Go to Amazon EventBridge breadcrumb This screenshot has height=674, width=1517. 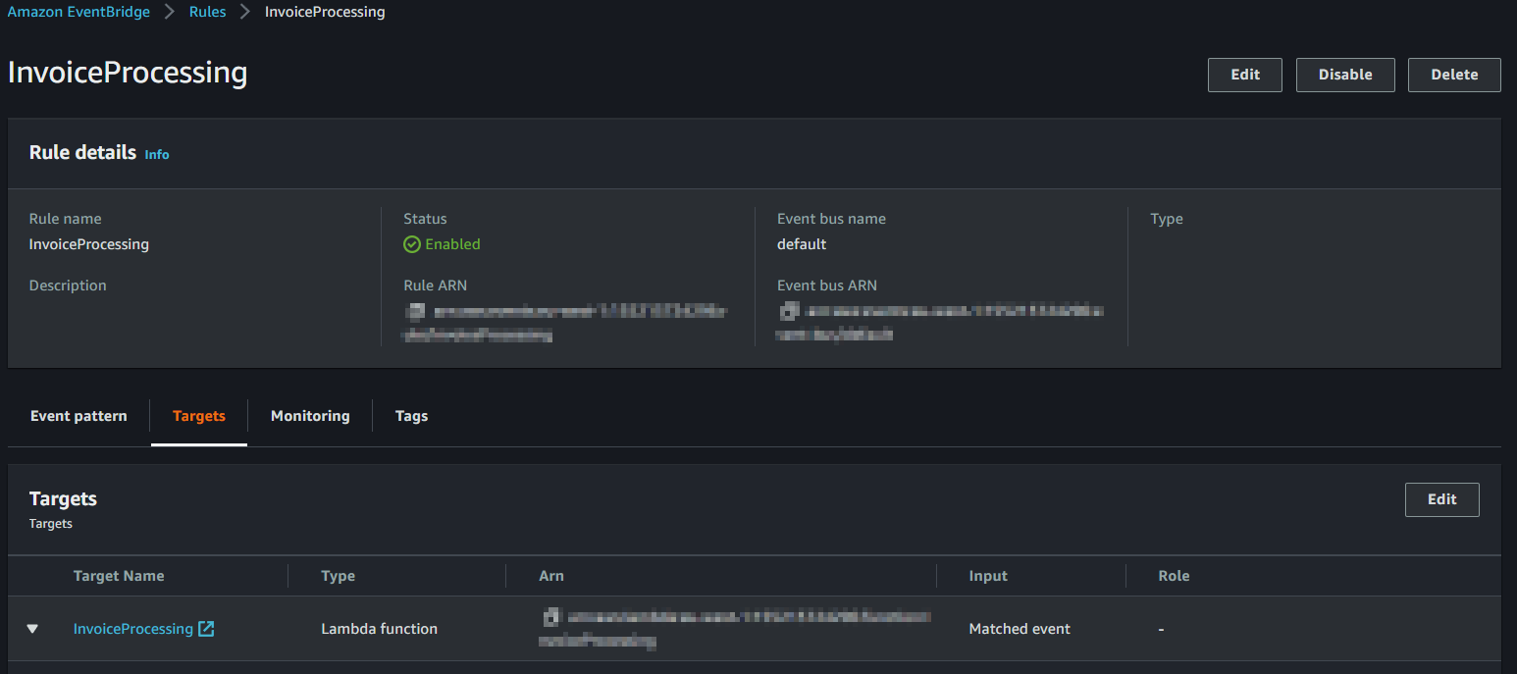[79, 12]
